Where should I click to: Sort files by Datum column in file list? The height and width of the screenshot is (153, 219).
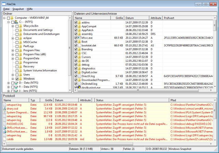pos(137,18)
